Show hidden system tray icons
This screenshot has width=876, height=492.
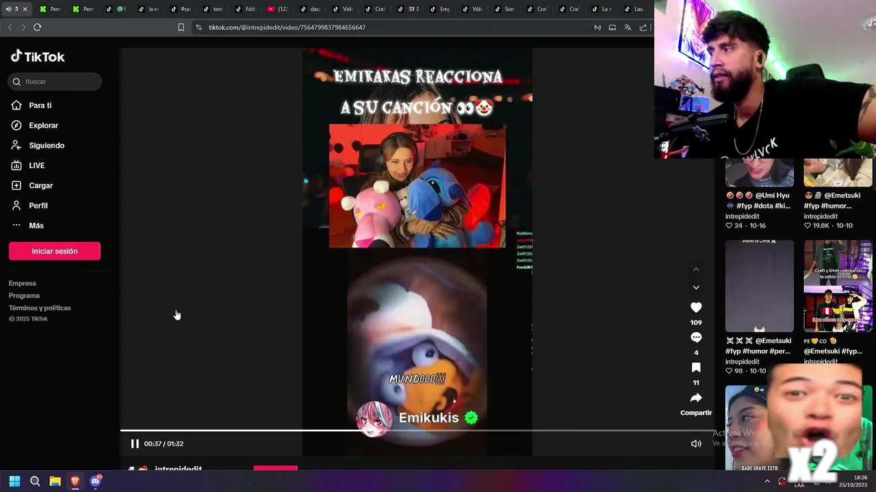click(767, 481)
